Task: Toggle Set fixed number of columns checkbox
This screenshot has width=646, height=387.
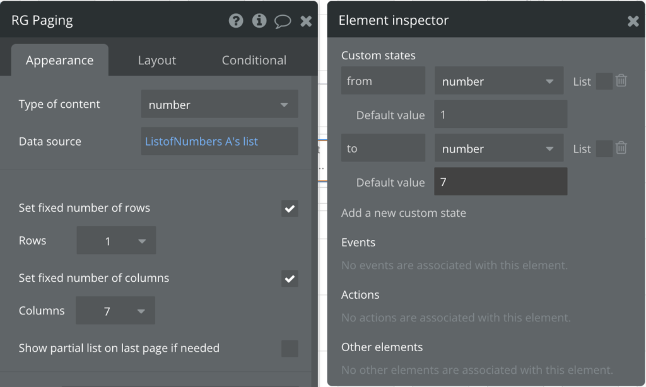Action: click(290, 279)
